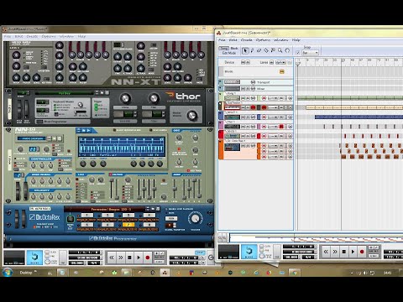The height and width of the screenshot is (302, 403).
Task: Select loop slot 8 on Dr. Octo Rex
Action: (149, 225)
